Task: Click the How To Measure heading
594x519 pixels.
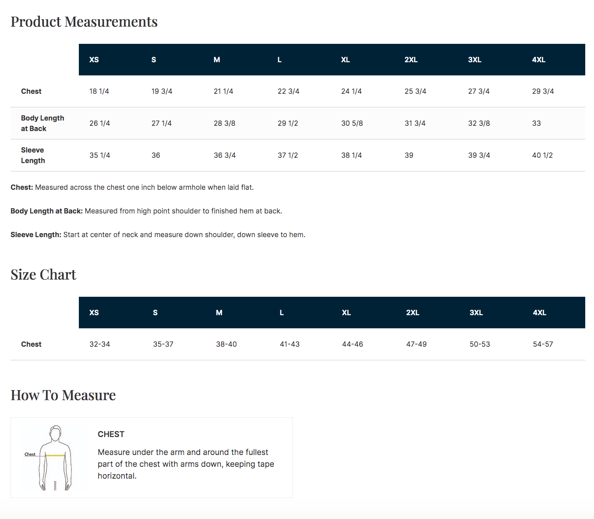Action: point(63,395)
